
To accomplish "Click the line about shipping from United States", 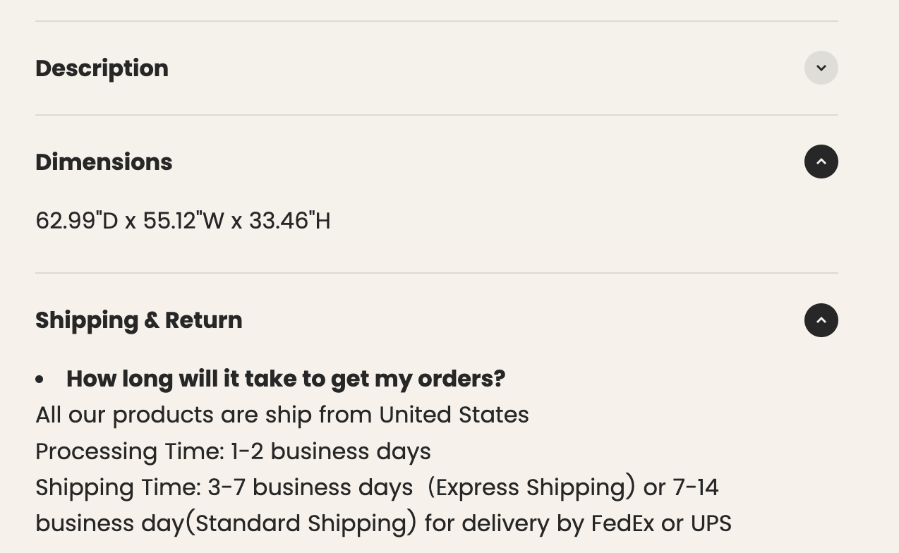I will pyautogui.click(x=282, y=415).
